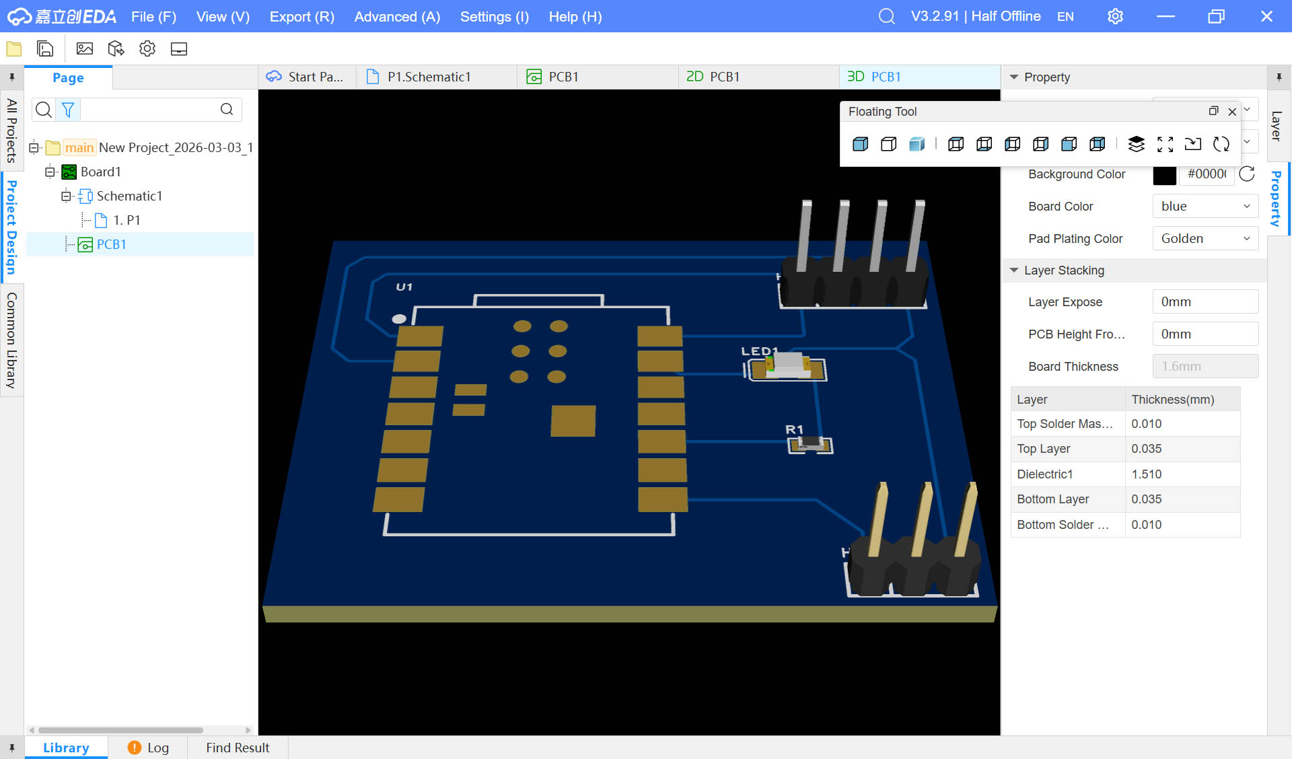Click the rotate/refresh icon in Floating Tool

coord(1221,144)
